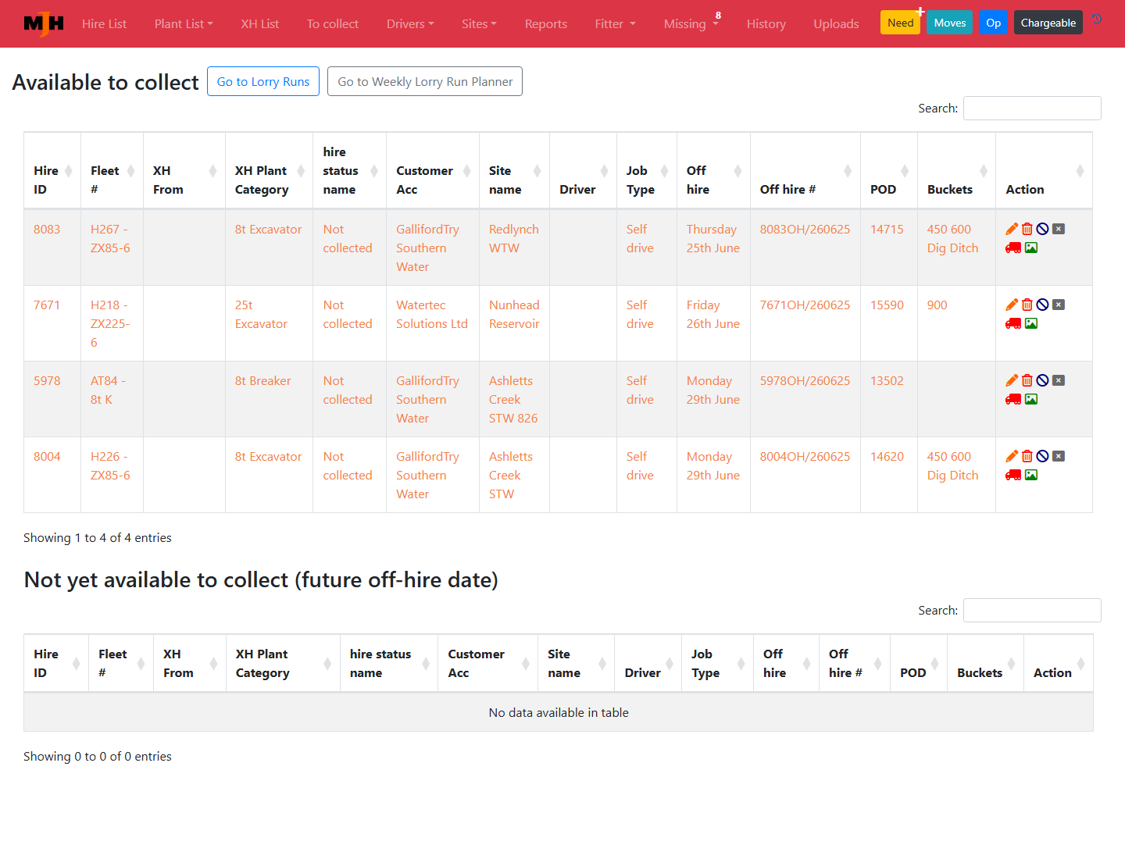Click the red lorry icon for hire 7671
Screen dimensions: 1125x859
1013,323
